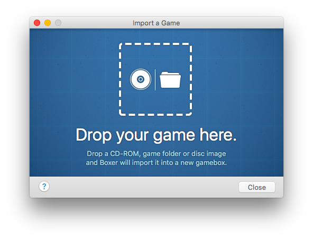
Task: Click the "Import a Game" window title
Action: point(156,23)
